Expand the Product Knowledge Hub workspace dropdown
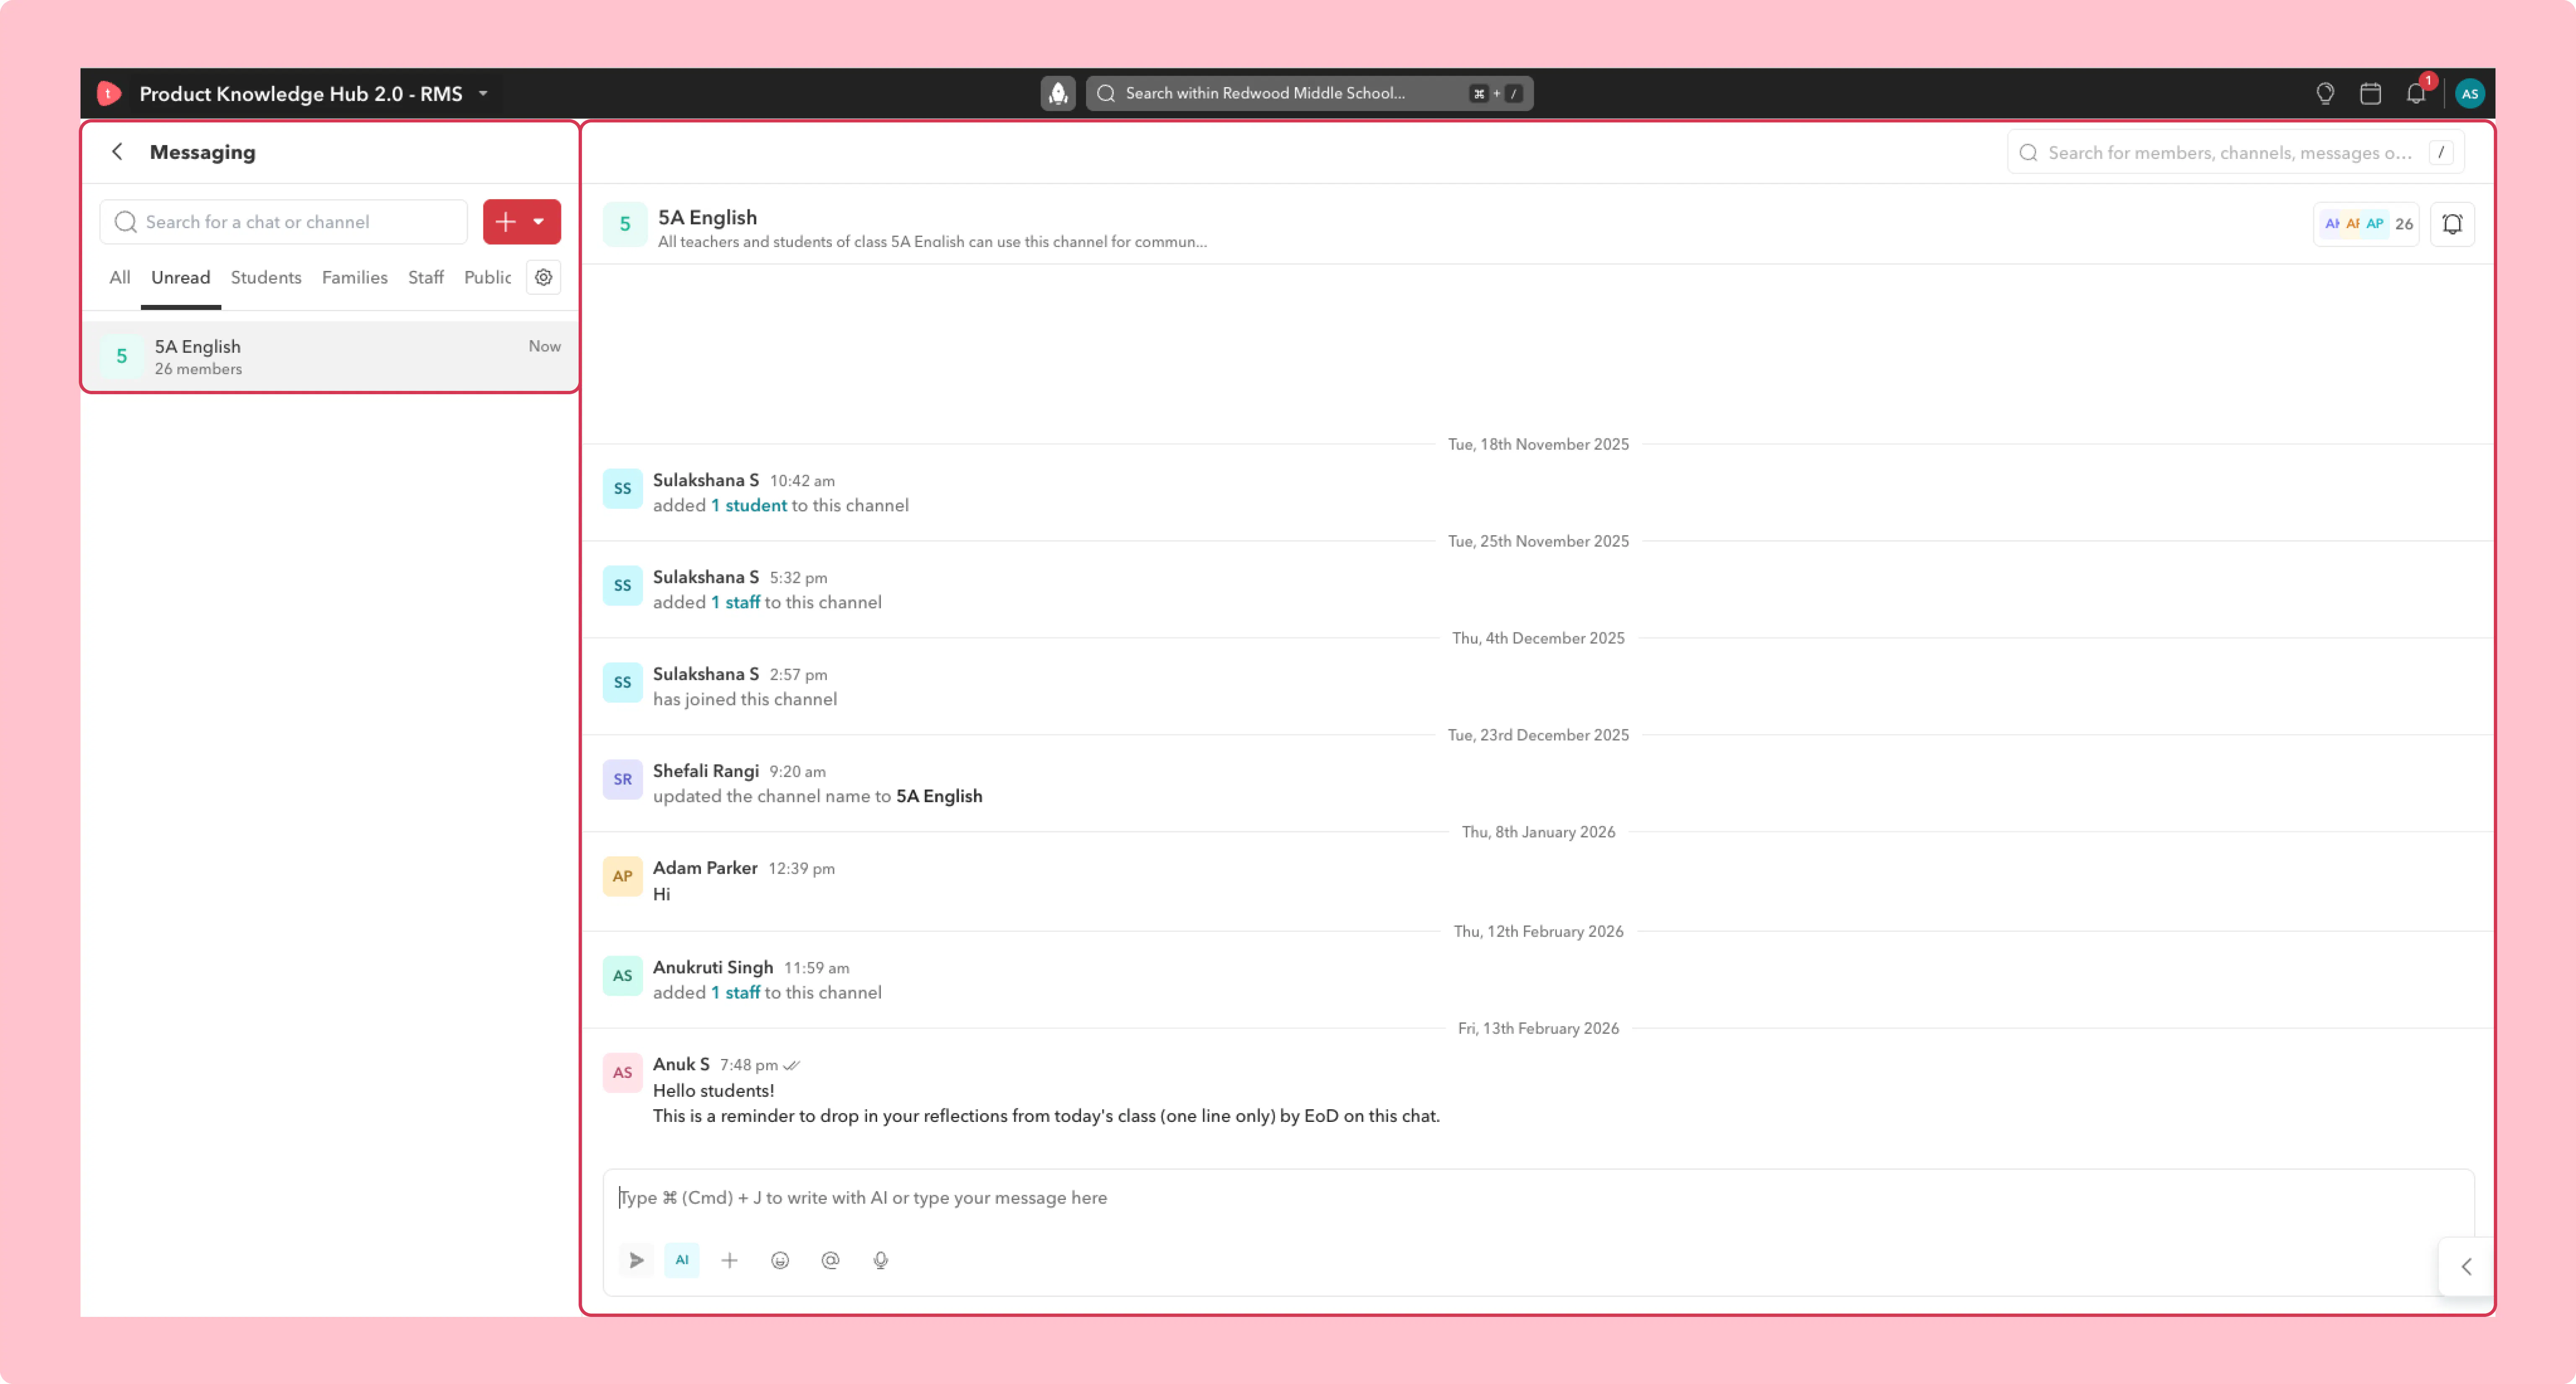Screen dimensions: 2576x1384 tap(483, 93)
